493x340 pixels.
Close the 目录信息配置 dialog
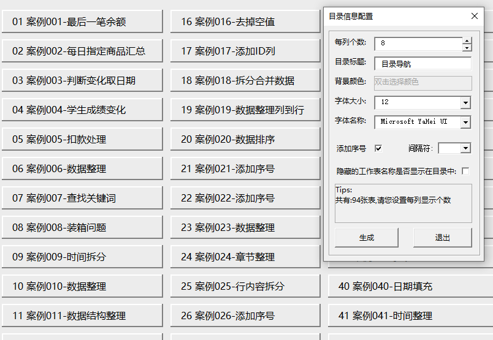(475, 16)
